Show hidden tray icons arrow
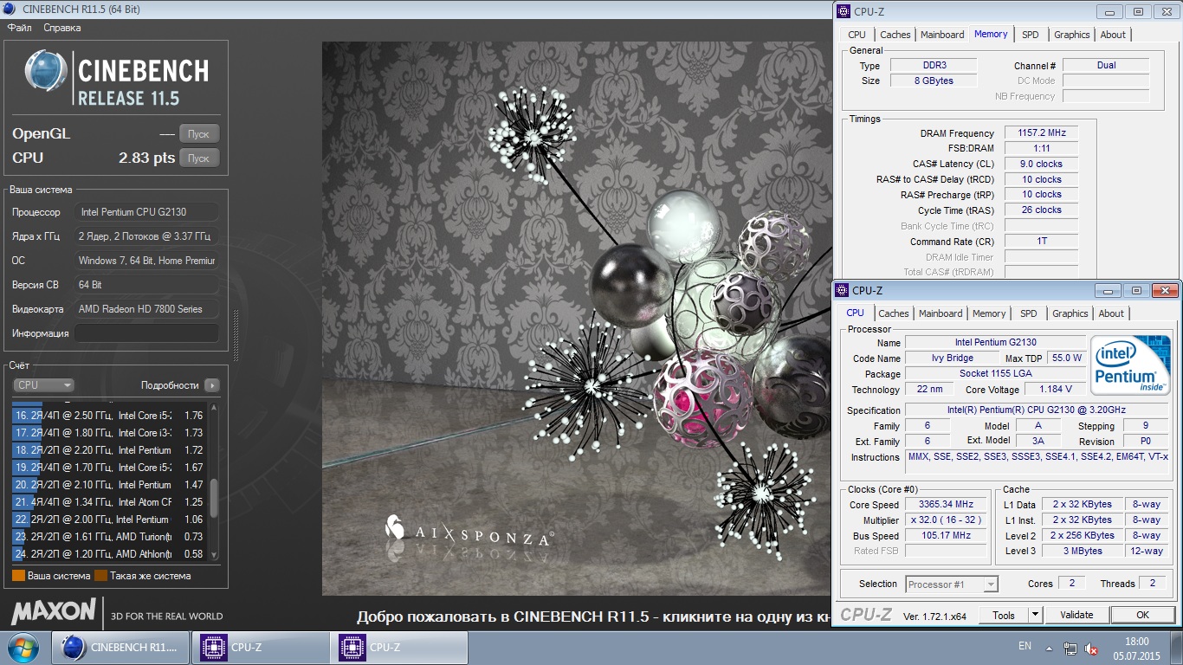This screenshot has width=1183, height=665. coord(1050,647)
